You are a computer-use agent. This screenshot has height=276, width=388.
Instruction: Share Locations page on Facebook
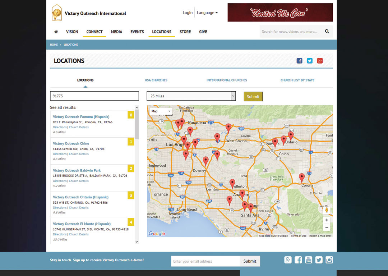(299, 61)
